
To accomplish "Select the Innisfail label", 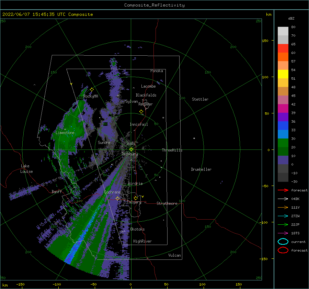I will pyautogui.click(x=139, y=124).
